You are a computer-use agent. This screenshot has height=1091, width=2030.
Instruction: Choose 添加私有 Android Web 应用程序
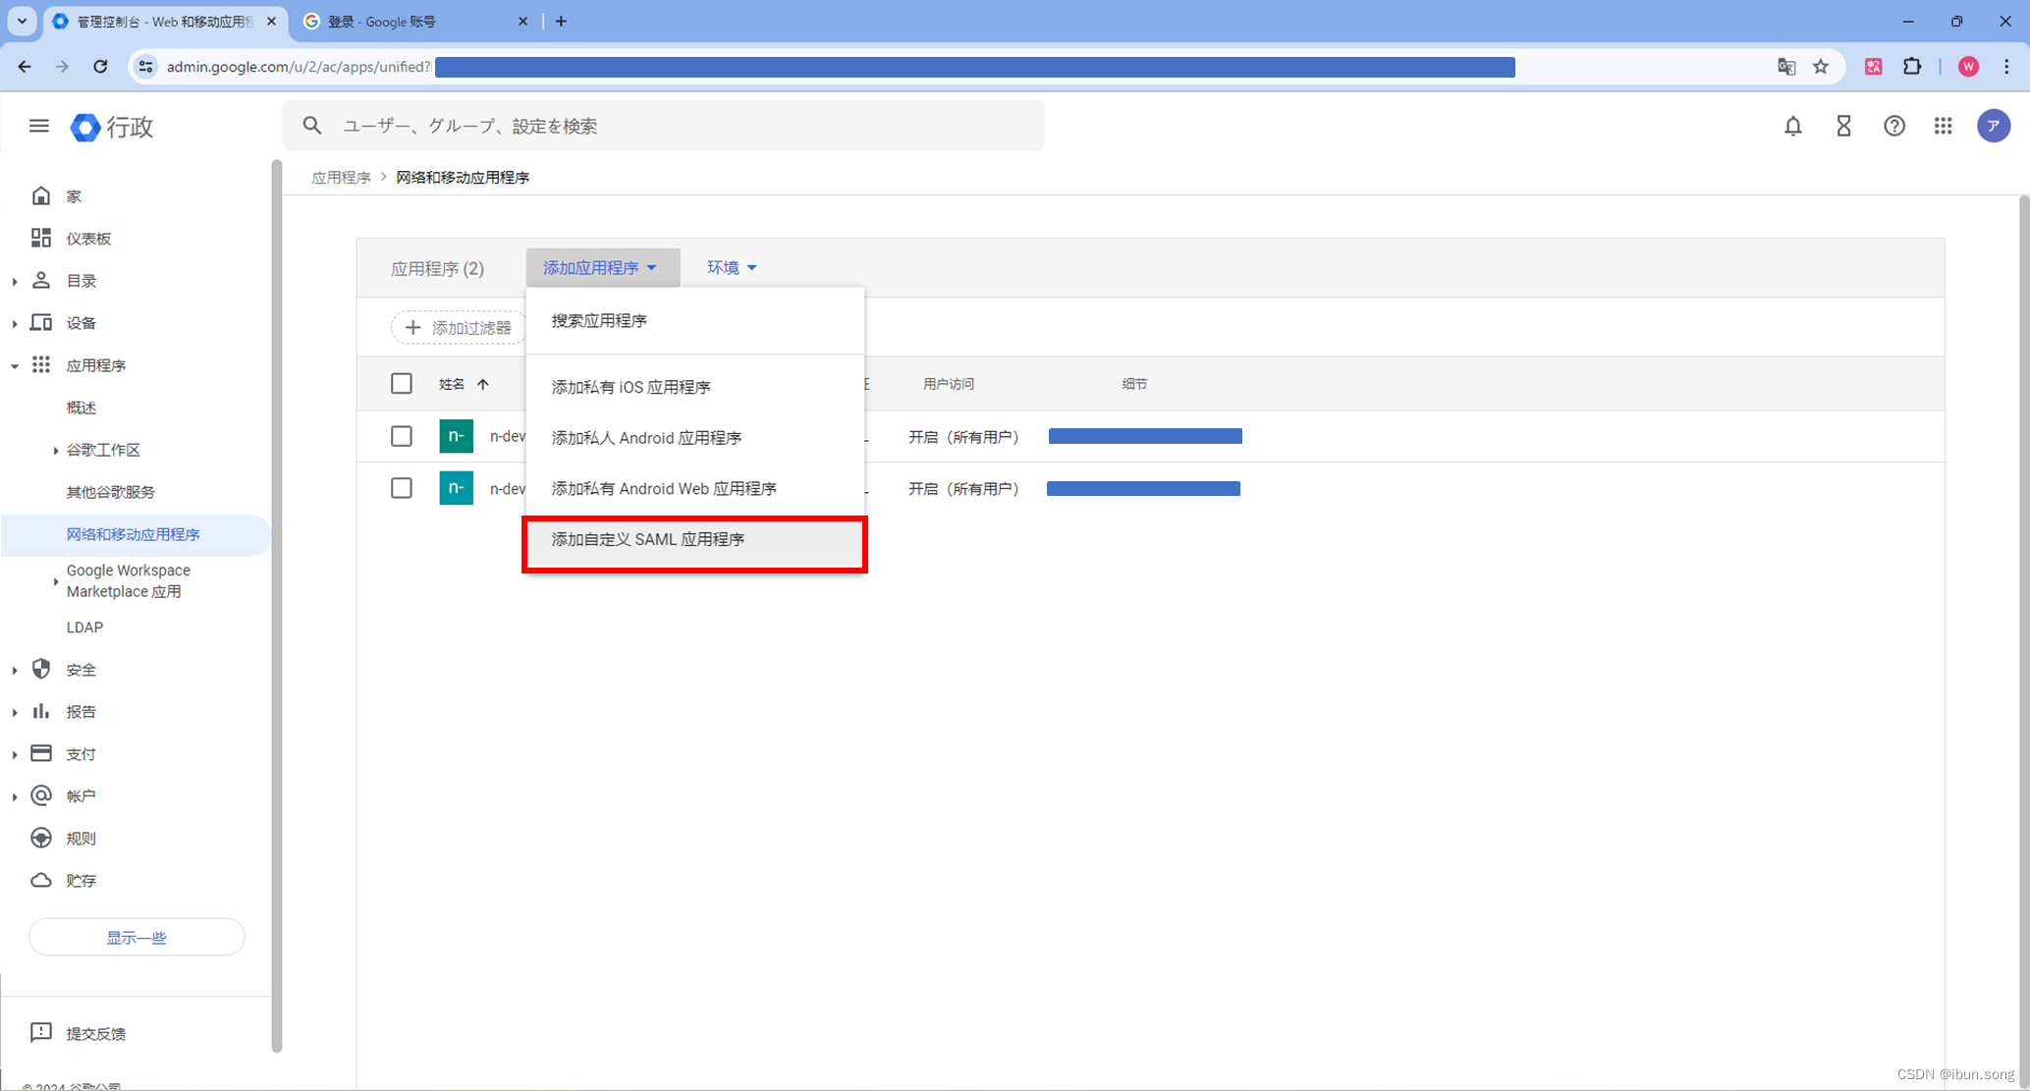695,488
